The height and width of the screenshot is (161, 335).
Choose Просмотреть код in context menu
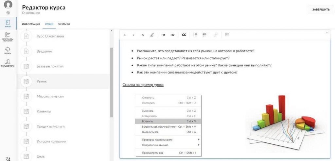[168, 153]
